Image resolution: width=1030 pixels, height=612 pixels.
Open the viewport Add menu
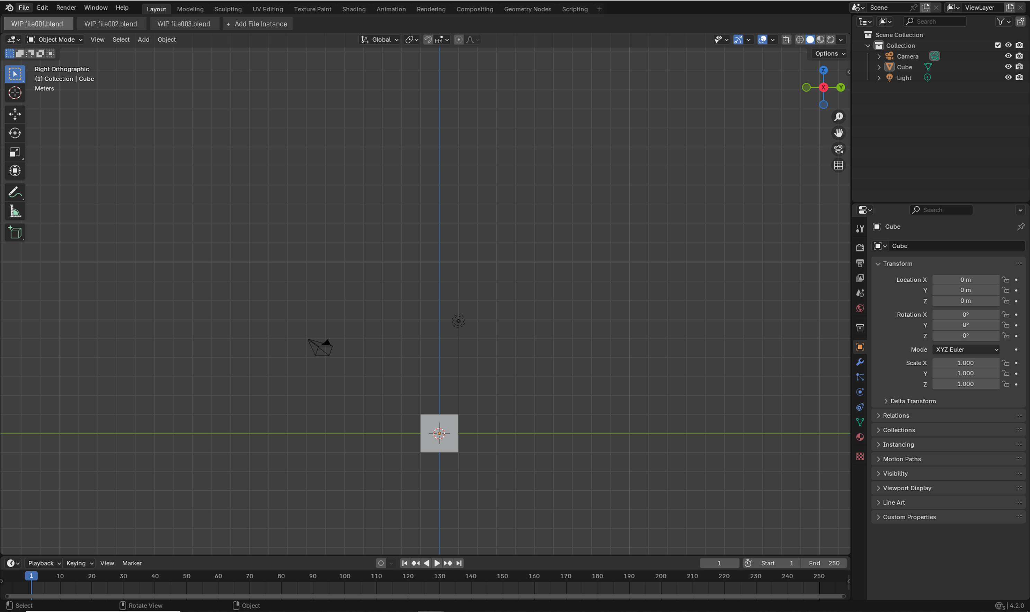pos(143,40)
